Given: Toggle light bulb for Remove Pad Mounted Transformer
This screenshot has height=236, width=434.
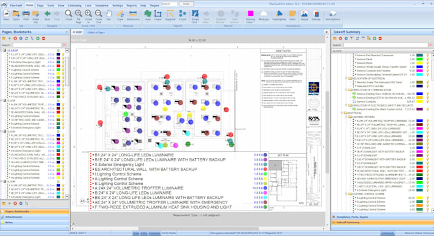Looking at the screenshot, I should pos(428,55).
